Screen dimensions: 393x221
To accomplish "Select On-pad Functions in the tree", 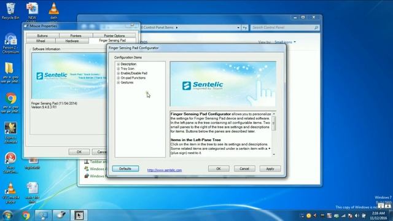I will [x=133, y=78].
